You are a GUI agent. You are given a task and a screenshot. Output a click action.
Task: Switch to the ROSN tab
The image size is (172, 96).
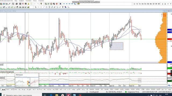click(x=153, y=89)
